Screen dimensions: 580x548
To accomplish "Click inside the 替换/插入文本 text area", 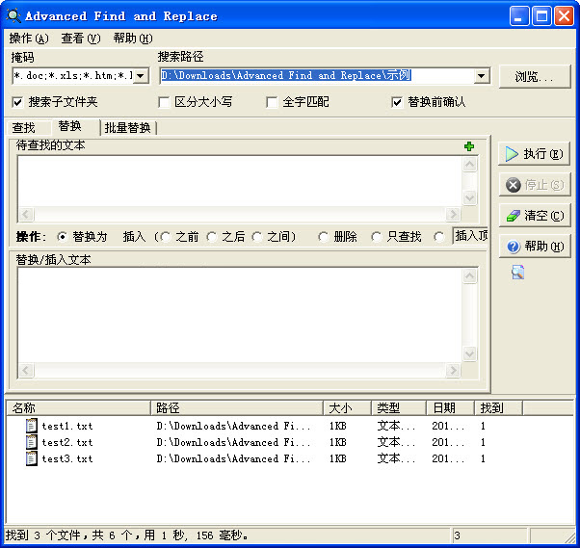I will [x=239, y=313].
